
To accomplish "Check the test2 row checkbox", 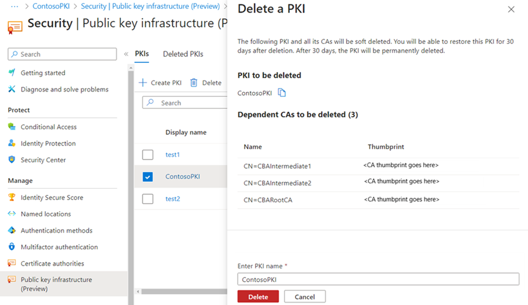I will click(147, 199).
